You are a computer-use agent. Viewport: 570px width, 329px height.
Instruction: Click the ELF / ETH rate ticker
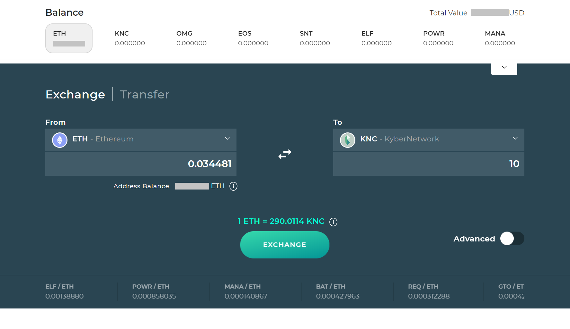pyautogui.click(x=65, y=291)
